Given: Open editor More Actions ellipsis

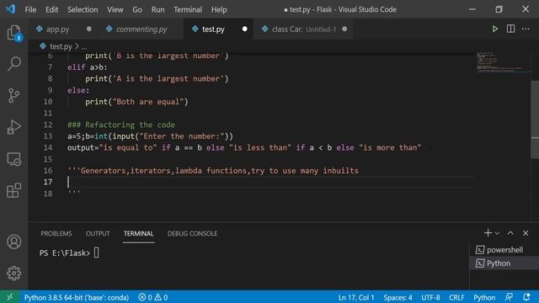Looking at the screenshot, I should [526, 29].
